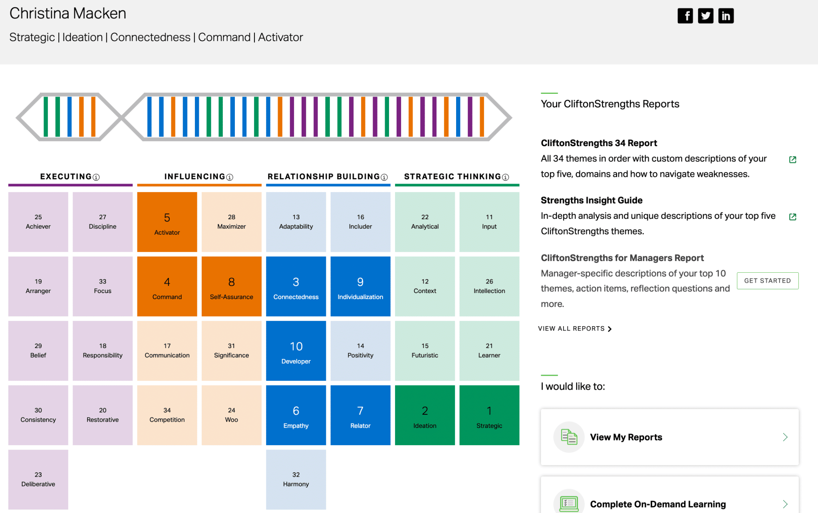Image resolution: width=818 pixels, height=513 pixels.
Task: Click the Discipline theme tile
Action: 103,222
